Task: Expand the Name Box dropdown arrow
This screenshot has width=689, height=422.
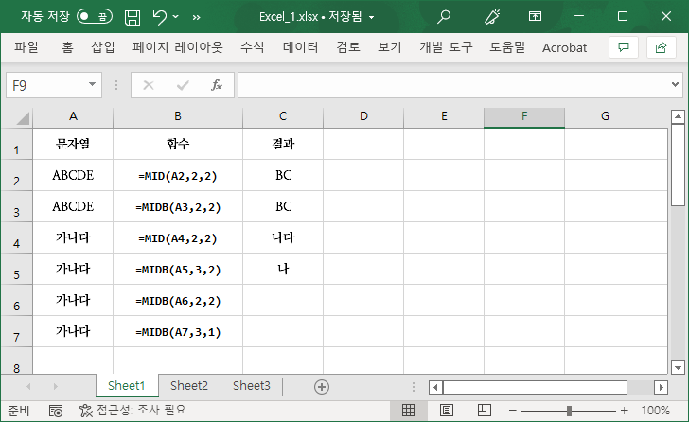Action: (x=92, y=84)
